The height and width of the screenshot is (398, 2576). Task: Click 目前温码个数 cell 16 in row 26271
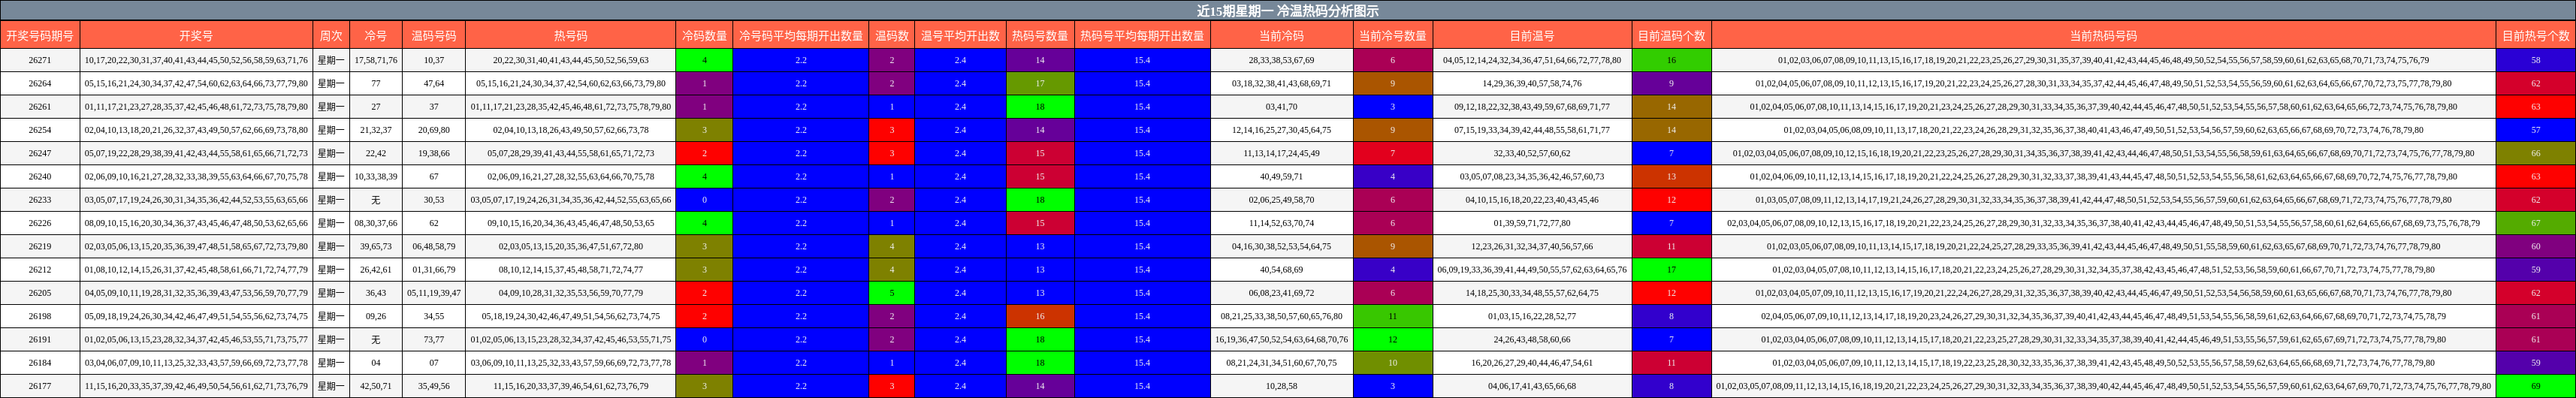[x=1671, y=60]
